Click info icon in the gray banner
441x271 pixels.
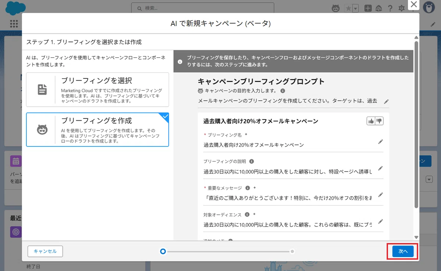[x=180, y=61]
